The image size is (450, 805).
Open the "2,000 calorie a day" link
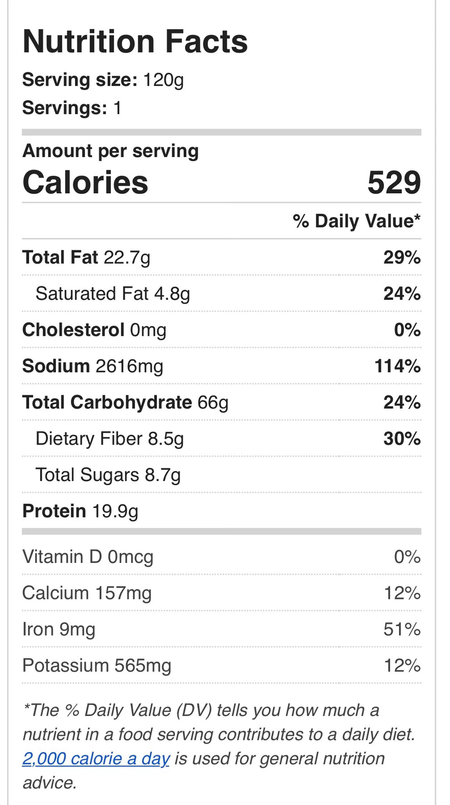tap(96, 759)
